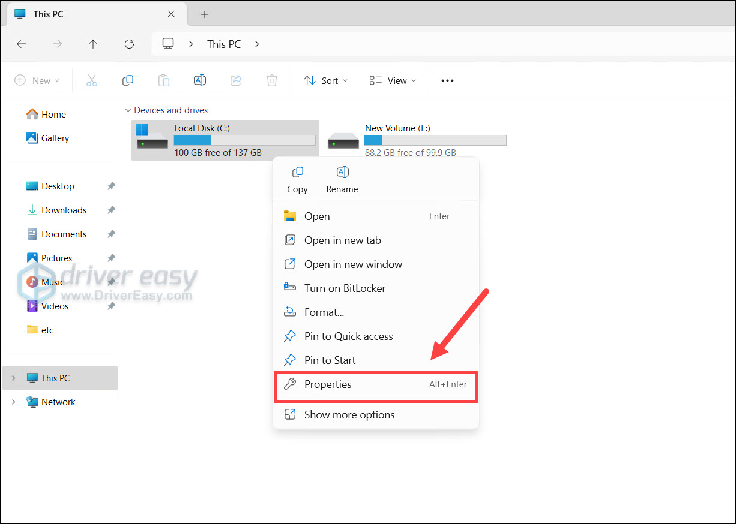This screenshot has height=524, width=736.
Task: Add a new tab with plus button
Action: click(x=205, y=14)
